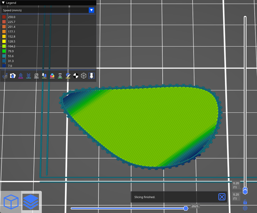Click the horizontal moves slider thumb at 2625
The height and width of the screenshot is (213, 257).
point(186,208)
